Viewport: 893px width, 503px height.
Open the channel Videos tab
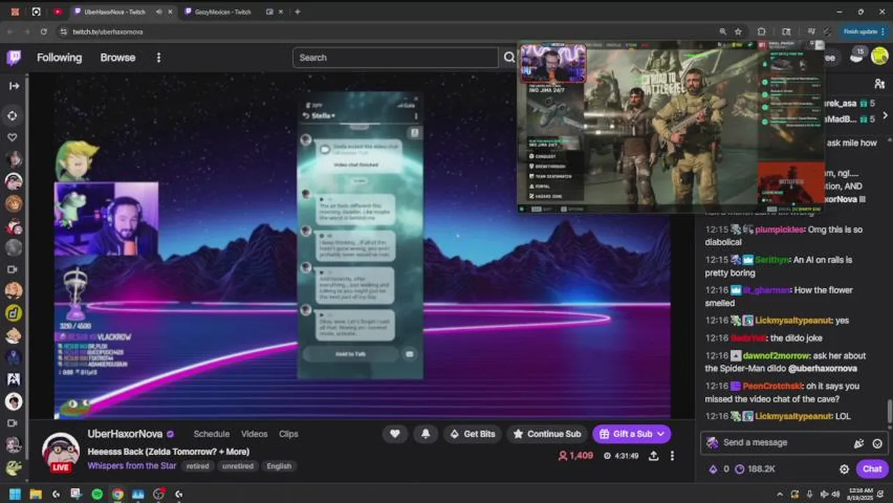click(254, 434)
